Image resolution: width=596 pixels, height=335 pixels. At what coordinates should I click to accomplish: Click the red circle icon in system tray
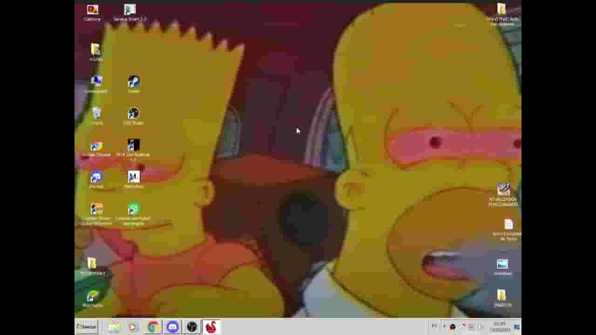(x=452, y=327)
